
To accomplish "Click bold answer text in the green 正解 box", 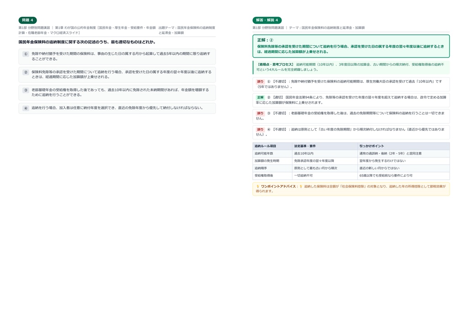I will pyautogui.click(x=351, y=49).
